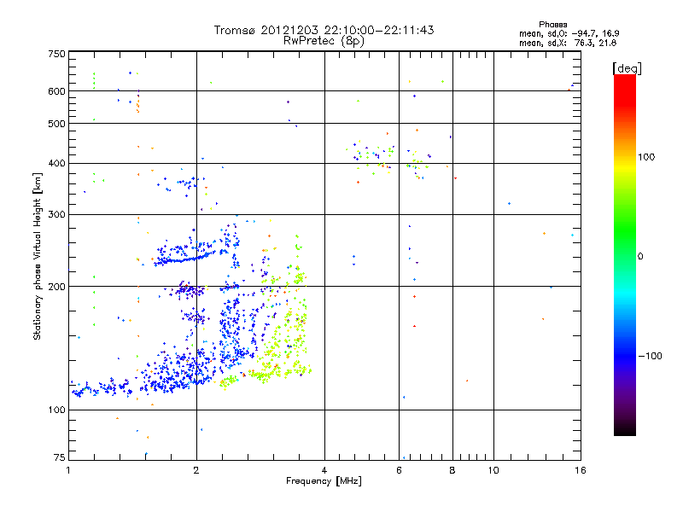Click the 'Stationary phase Virtual Height [km]' axis label

tap(38, 256)
